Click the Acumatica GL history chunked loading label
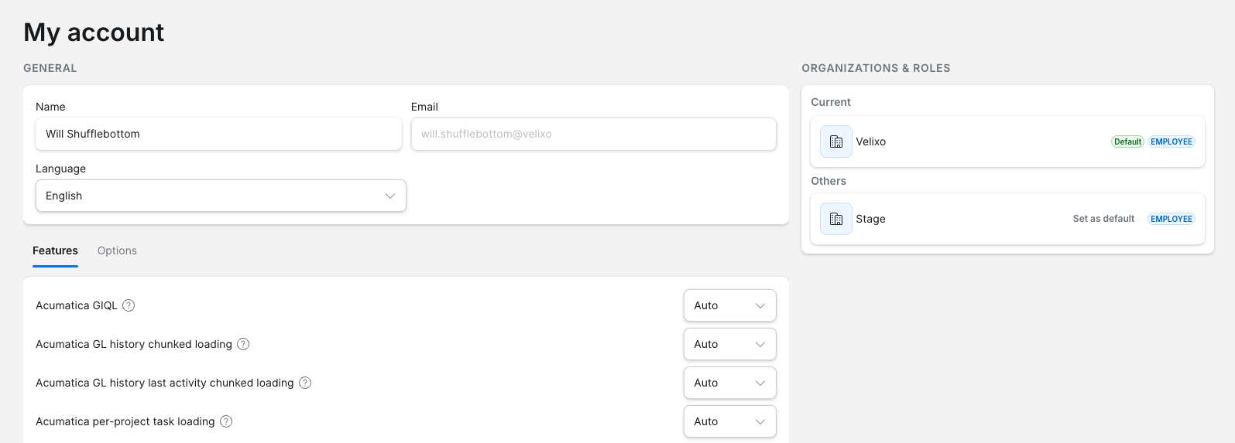 coord(134,344)
